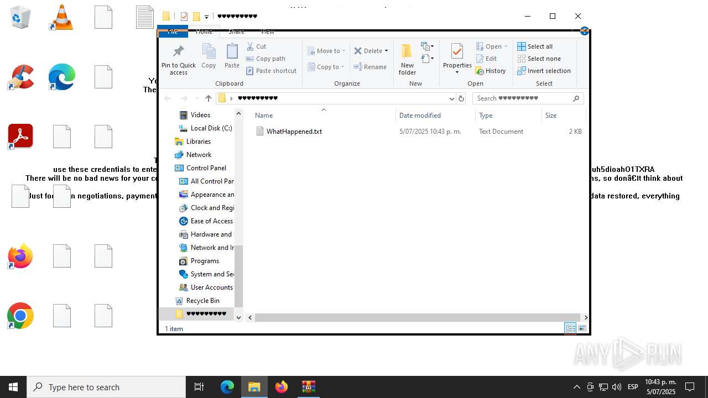Select Control Panel in navigation pane
This screenshot has height=398, width=708.
coord(206,168)
